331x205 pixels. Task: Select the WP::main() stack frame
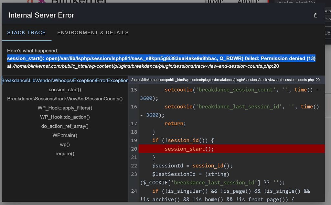64,135
